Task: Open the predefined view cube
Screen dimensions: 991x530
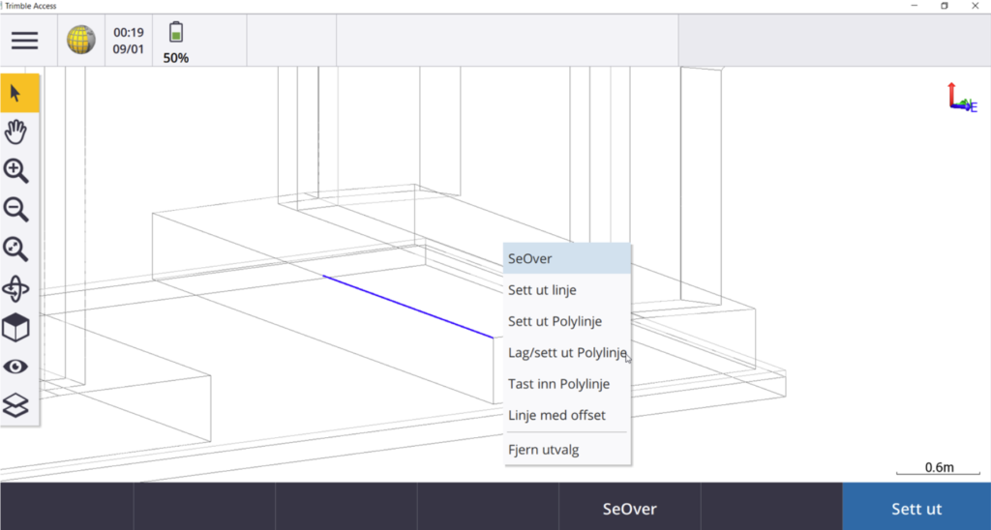Action: [16, 328]
